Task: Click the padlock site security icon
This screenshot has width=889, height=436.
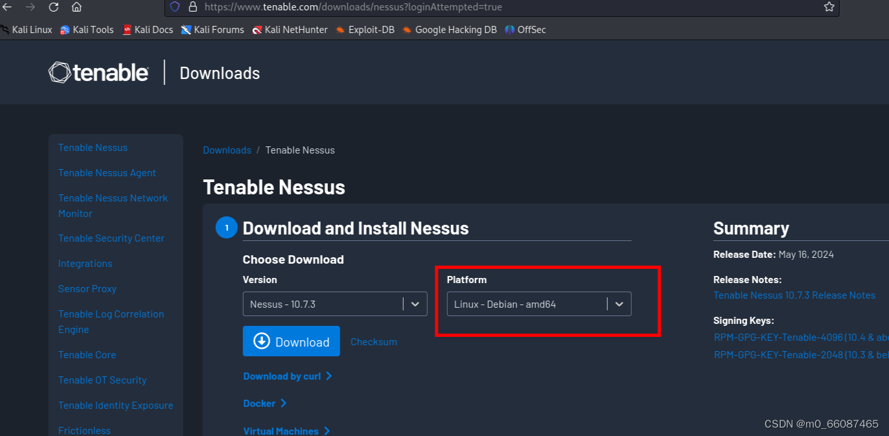Action: [x=192, y=6]
